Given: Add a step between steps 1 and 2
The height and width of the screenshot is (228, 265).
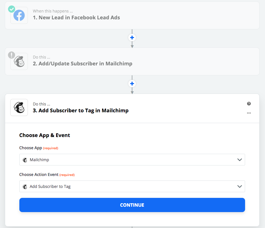Looking at the screenshot, I should click(x=132, y=38).
